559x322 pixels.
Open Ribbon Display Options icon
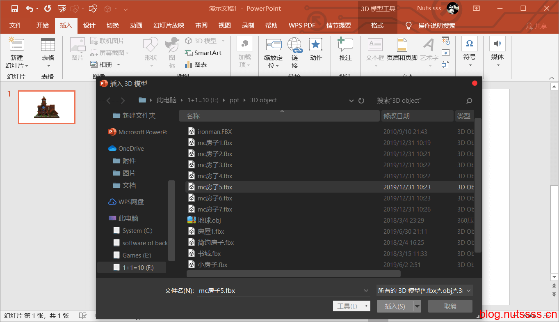pyautogui.click(x=476, y=8)
